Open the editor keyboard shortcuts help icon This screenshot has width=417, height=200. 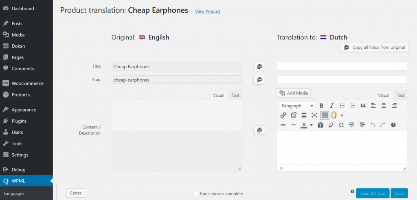pyautogui.click(x=393, y=125)
